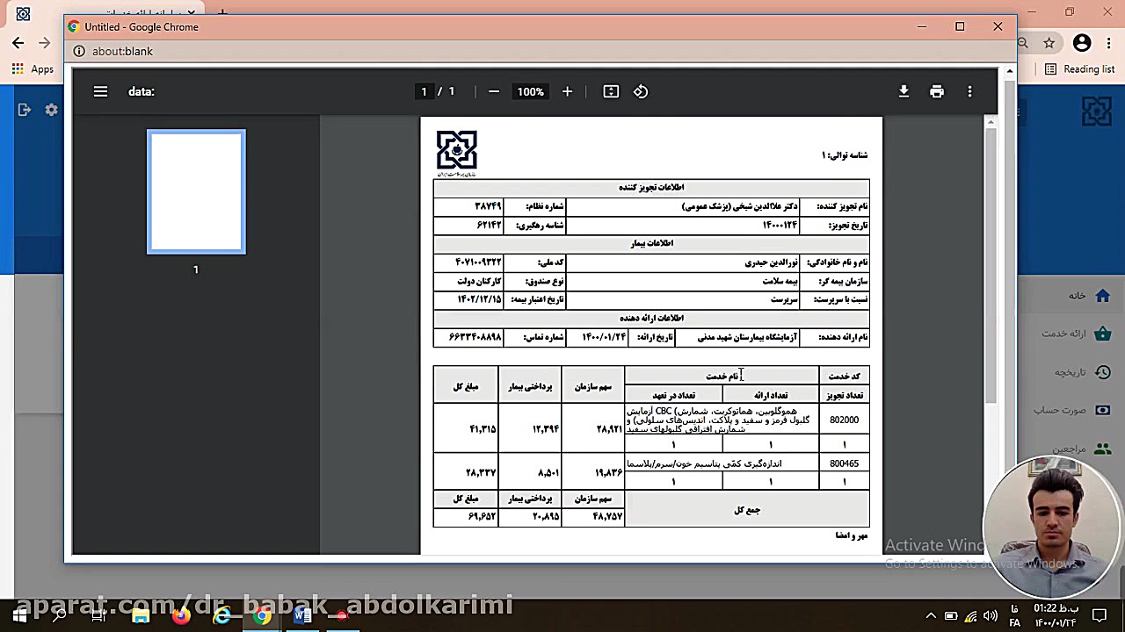This screenshot has width=1125, height=632.
Task: Open the Chrome profile avatar menu
Action: (1082, 42)
